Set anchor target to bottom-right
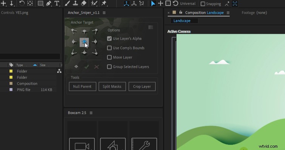285x150 pixels. 95,52
